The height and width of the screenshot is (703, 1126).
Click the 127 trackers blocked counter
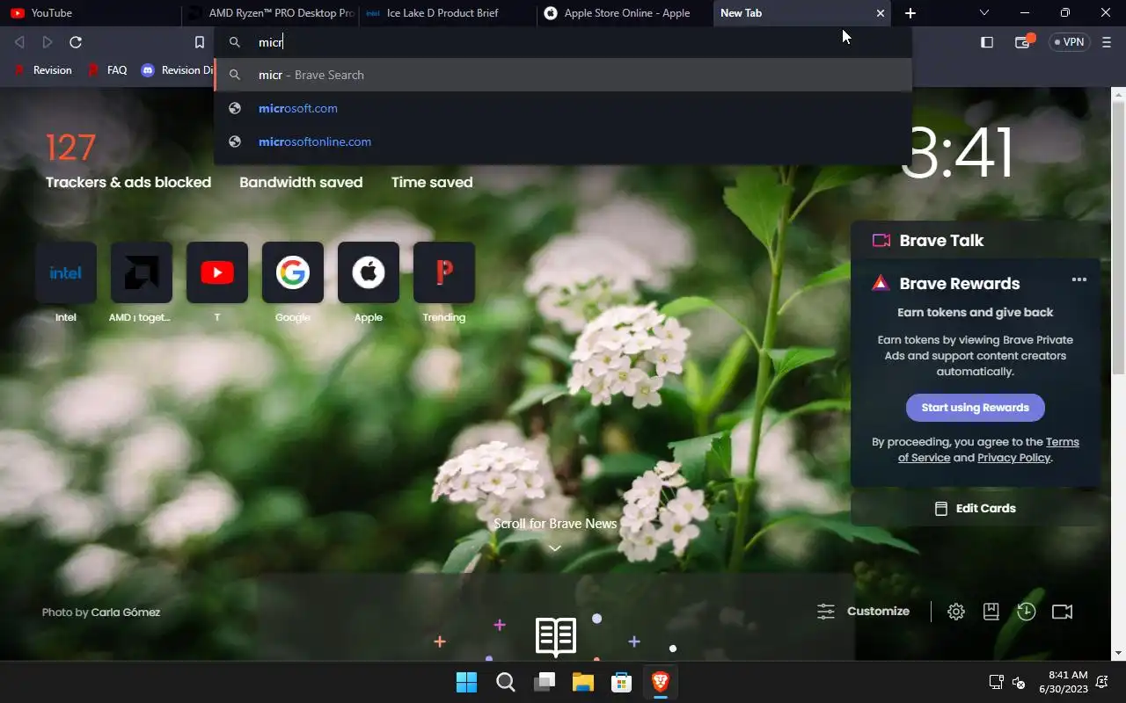tap(70, 148)
